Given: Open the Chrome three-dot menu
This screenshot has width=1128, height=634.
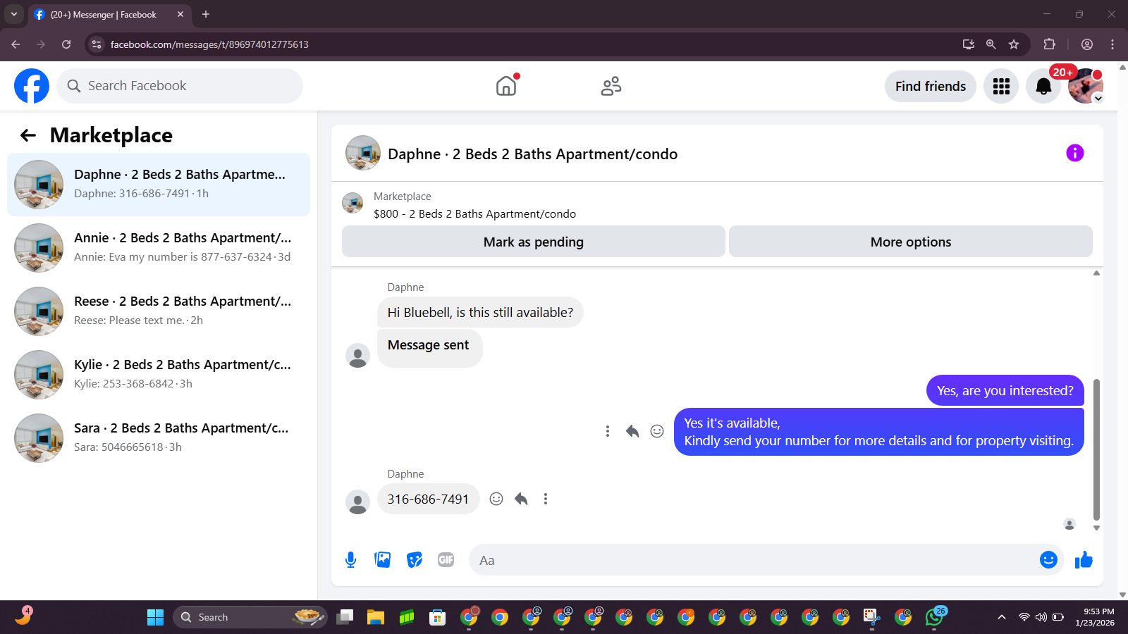Looking at the screenshot, I should pos(1112,44).
